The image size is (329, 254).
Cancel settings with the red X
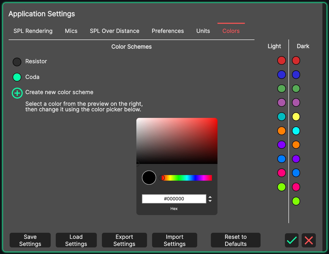(x=309, y=240)
